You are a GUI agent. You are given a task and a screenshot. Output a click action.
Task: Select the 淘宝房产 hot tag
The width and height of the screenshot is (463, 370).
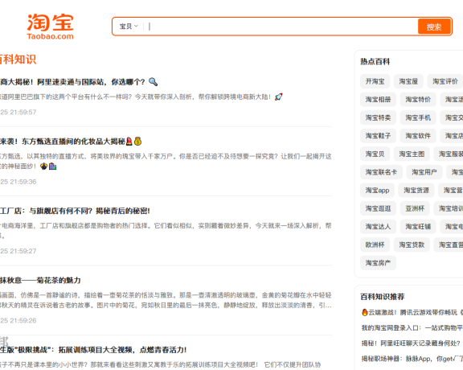click(378, 263)
